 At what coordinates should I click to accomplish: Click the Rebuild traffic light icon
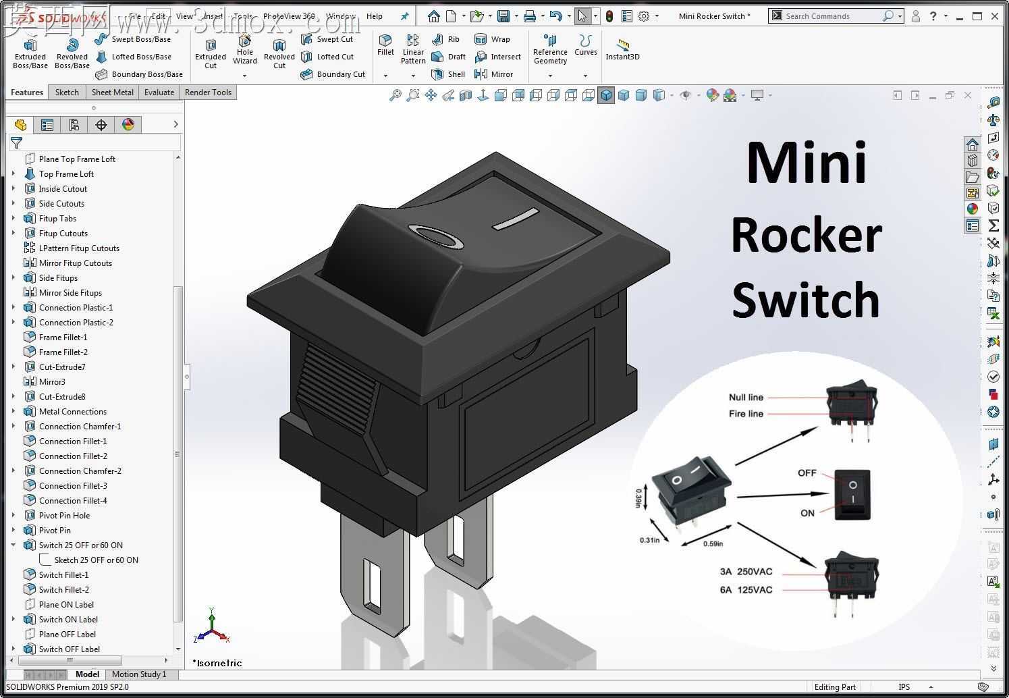(x=609, y=16)
